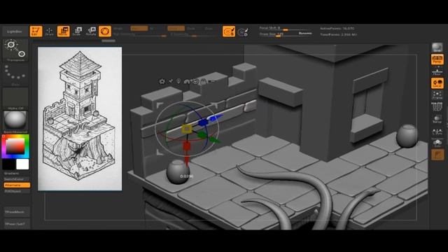Screen dimensions: 448x252
Task: Toggle the PolyF wireframe icon
Action: pos(437,106)
